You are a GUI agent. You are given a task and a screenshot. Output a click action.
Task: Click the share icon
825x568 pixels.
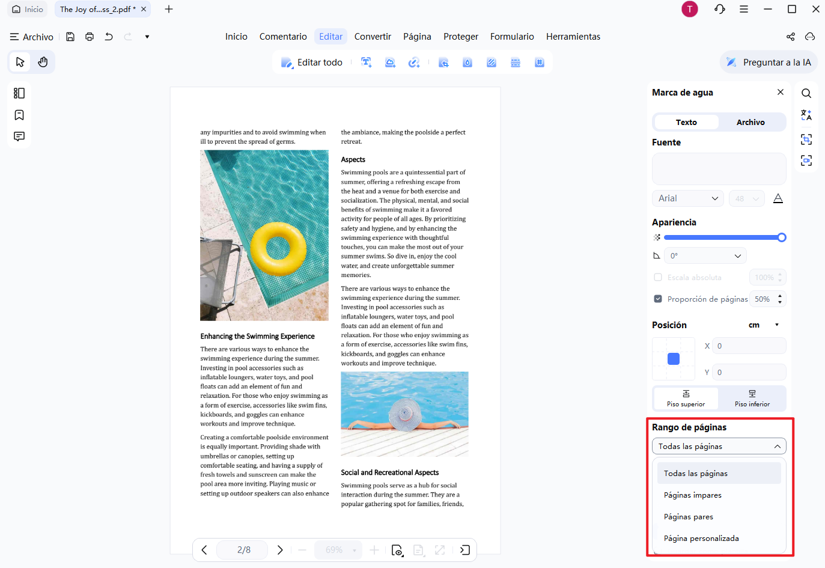click(791, 37)
